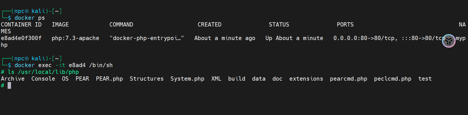Click the pearcmd.php file name
Image resolution: width=468 pixels, height=115 pixels.
pyautogui.click(x=348, y=79)
